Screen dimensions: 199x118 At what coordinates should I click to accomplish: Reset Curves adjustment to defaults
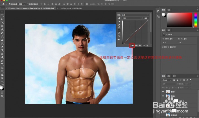140,45
